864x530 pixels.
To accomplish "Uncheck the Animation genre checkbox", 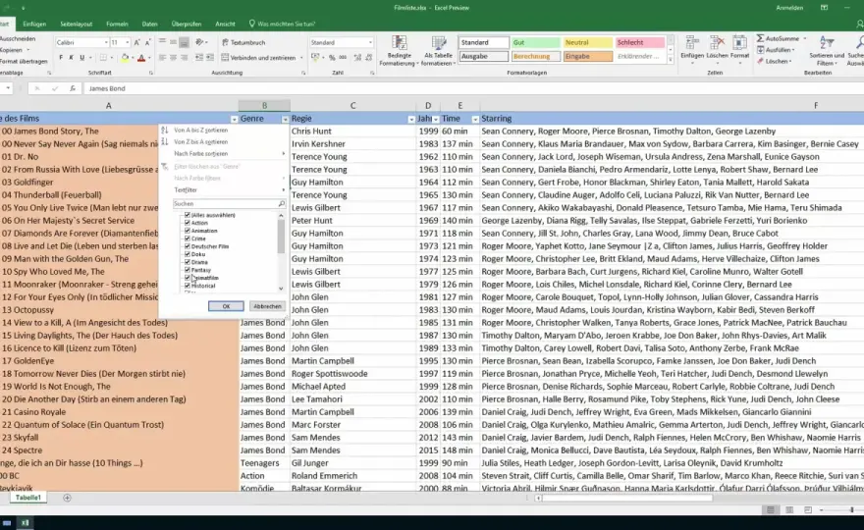I will pos(188,231).
